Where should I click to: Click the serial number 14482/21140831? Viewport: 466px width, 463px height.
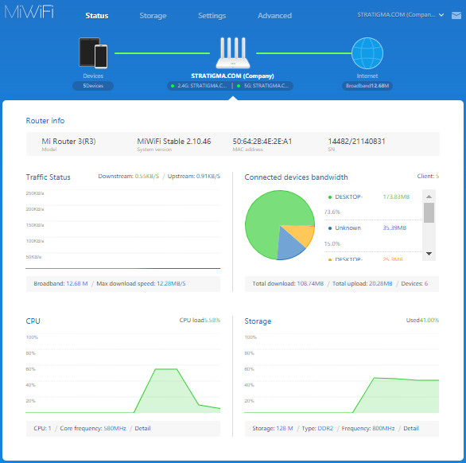coord(356,142)
